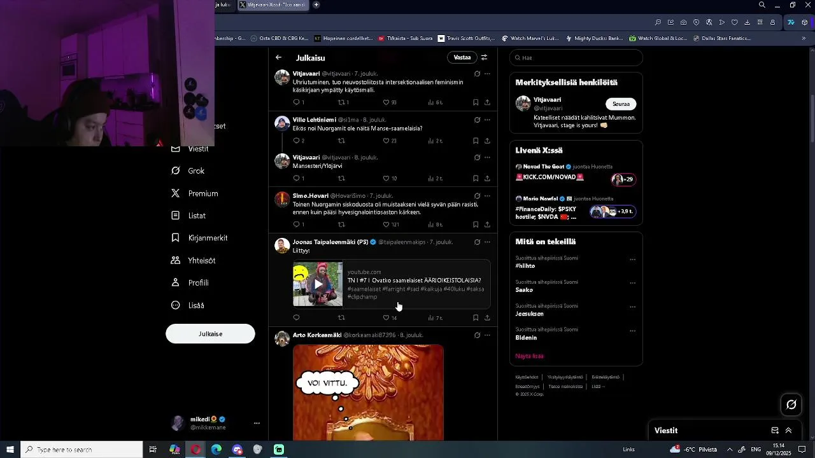Screen dimensions: 815x458
Task: Open the browser downloads icon
Action: (747, 22)
